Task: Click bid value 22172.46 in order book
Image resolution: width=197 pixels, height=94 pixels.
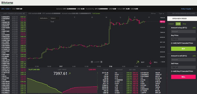Action: [105, 73]
